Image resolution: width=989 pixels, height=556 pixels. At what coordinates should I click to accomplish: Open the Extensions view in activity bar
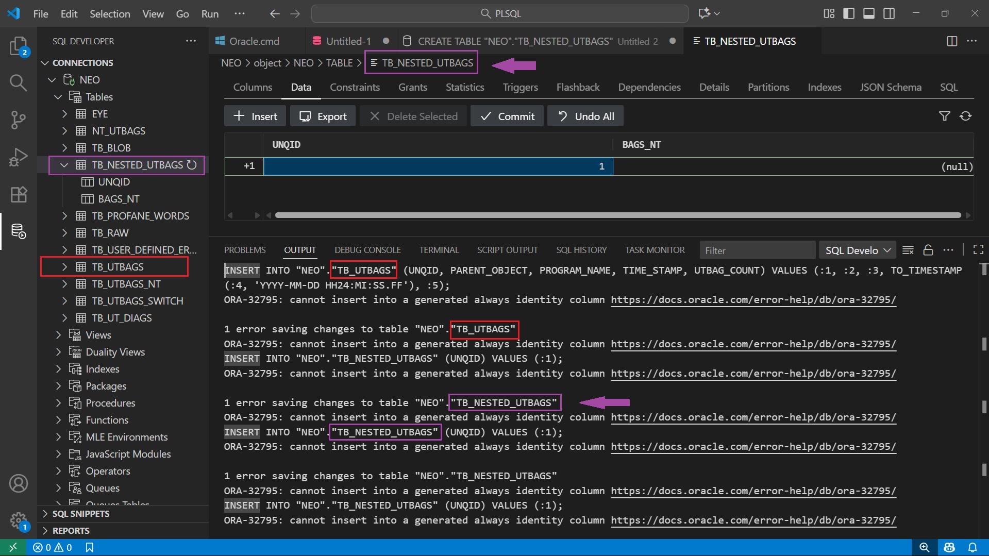pos(18,194)
